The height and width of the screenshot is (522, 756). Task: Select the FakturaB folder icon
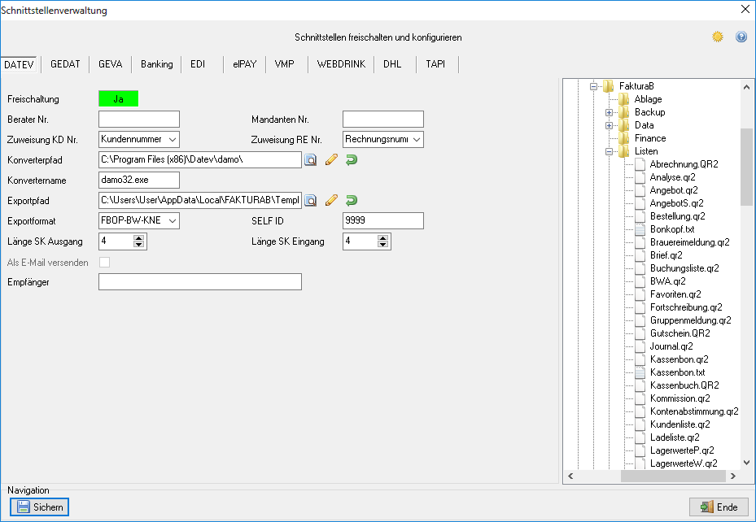click(x=609, y=86)
